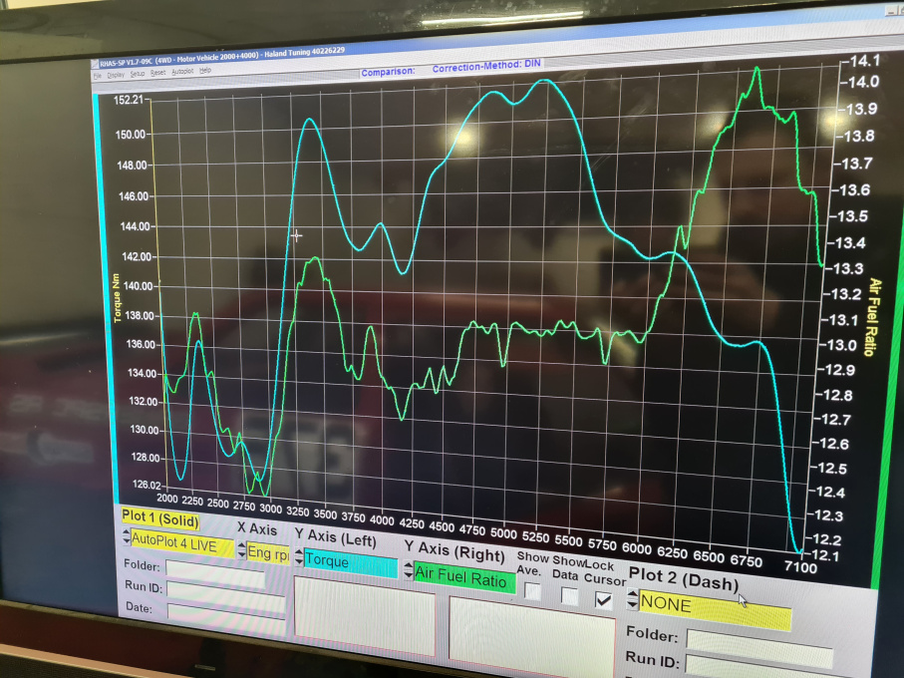The height and width of the screenshot is (678, 904).
Task: Open the Autoplot menu
Action: (x=181, y=72)
